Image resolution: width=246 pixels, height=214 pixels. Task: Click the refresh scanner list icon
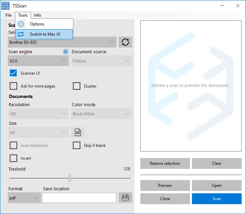pos(125,42)
